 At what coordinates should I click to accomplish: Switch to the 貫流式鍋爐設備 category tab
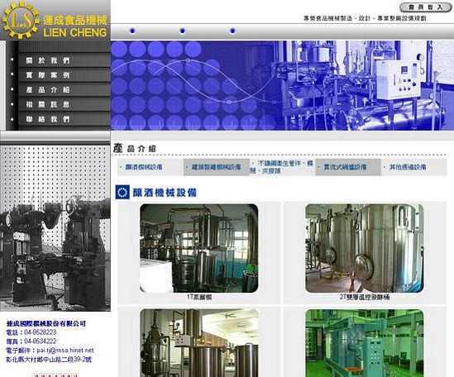pos(345,167)
